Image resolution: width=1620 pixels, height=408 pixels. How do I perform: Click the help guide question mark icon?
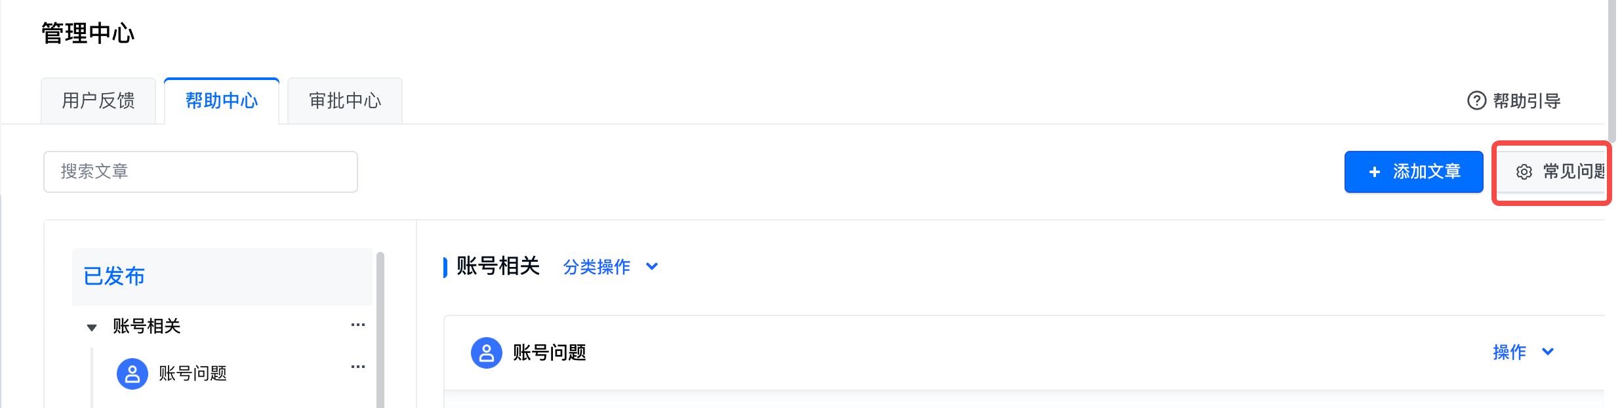pyautogui.click(x=1476, y=100)
